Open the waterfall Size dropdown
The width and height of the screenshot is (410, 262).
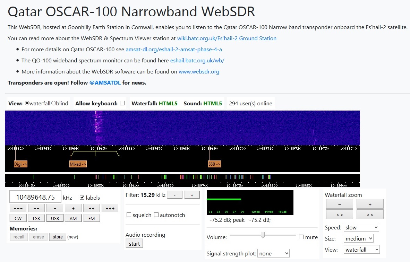tap(358, 238)
